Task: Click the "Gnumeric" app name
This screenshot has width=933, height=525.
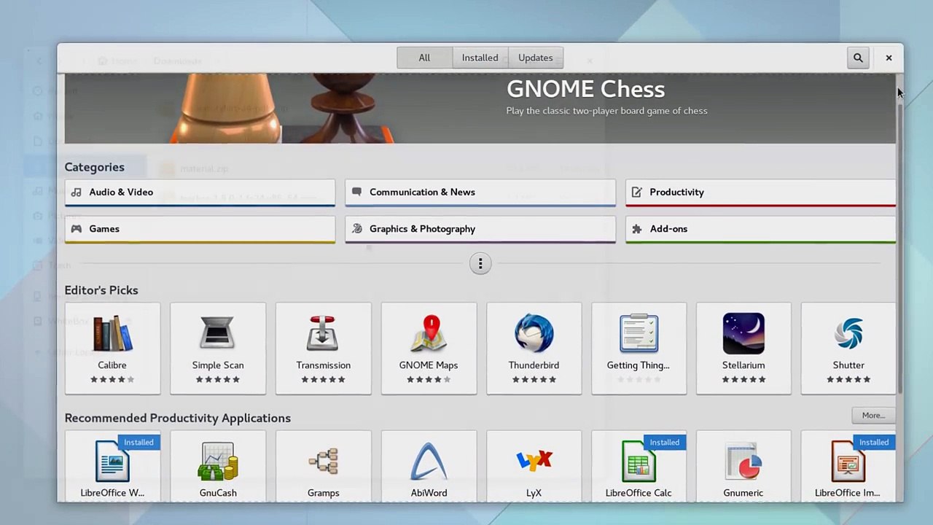Action: 743,493
